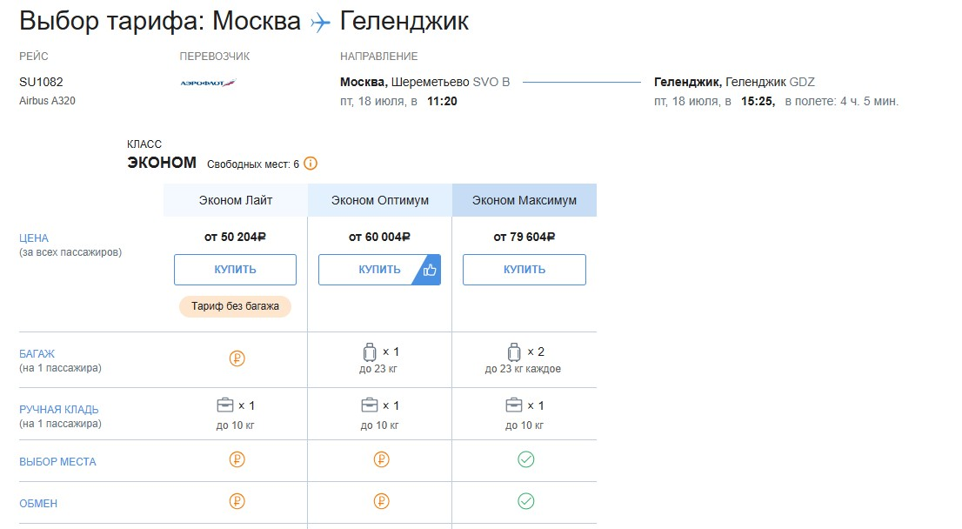Click paid seat selection icon for Эконом Лайт

point(237,459)
